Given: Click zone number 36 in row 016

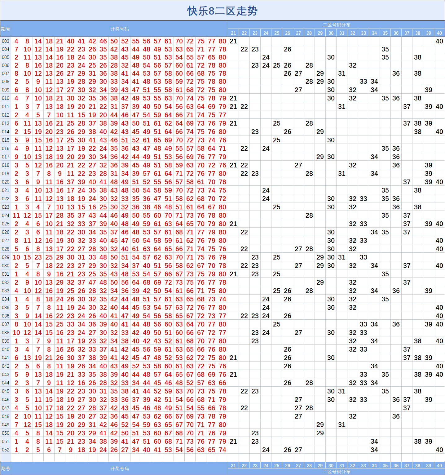Looking at the screenshot, I should (x=396, y=149).
